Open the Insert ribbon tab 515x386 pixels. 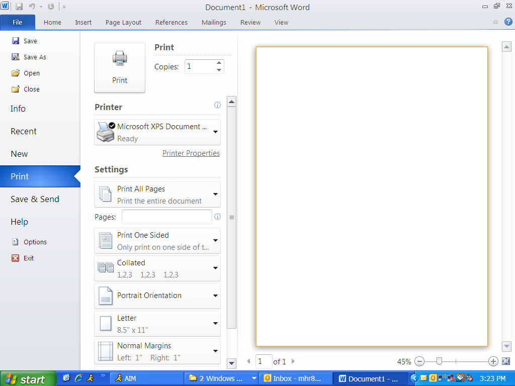[83, 22]
